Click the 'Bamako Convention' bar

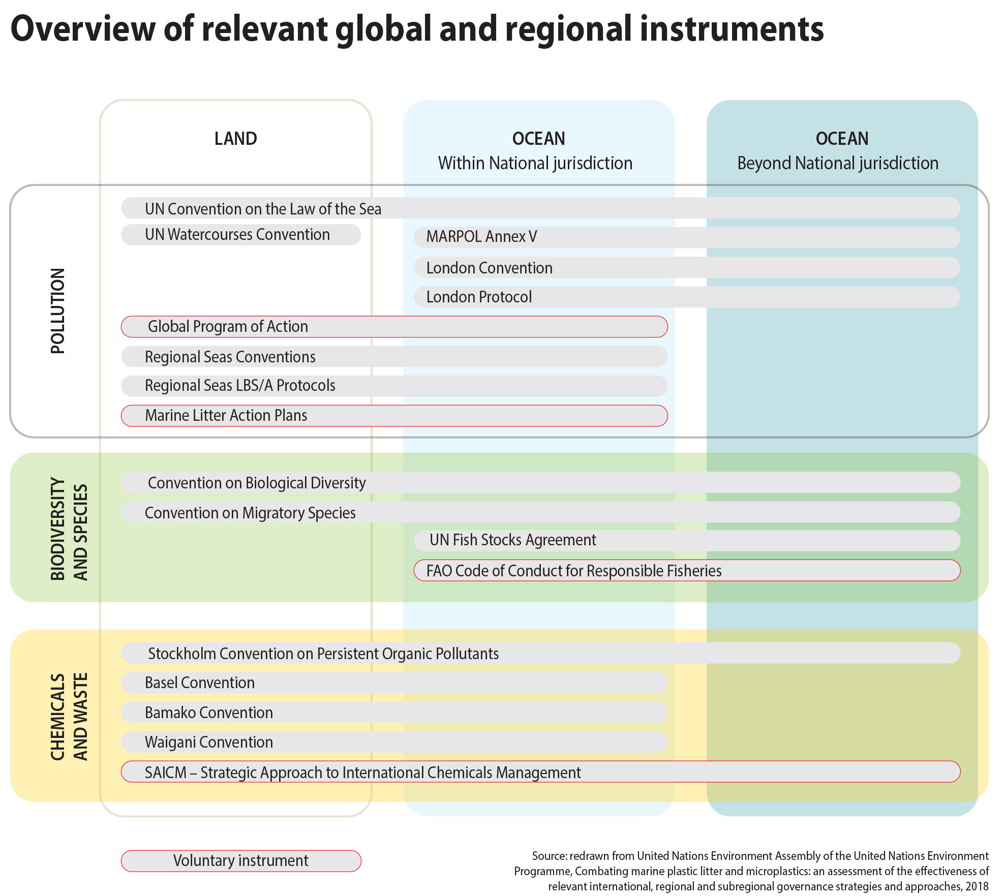pos(394,712)
